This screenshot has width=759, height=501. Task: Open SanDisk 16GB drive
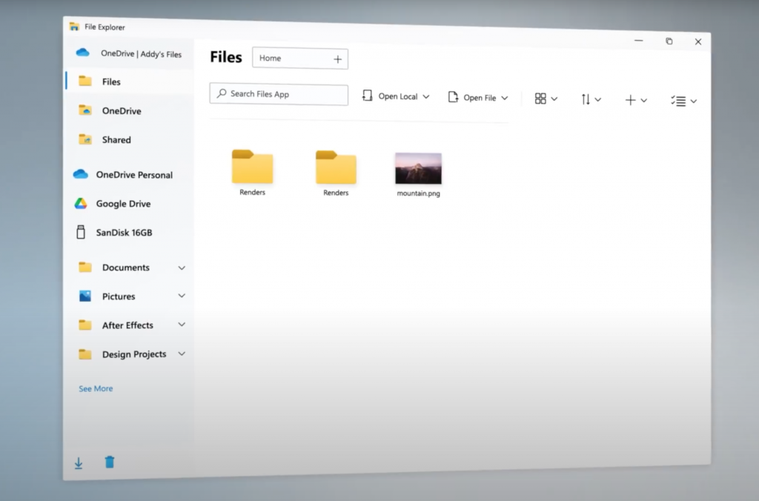[124, 233]
